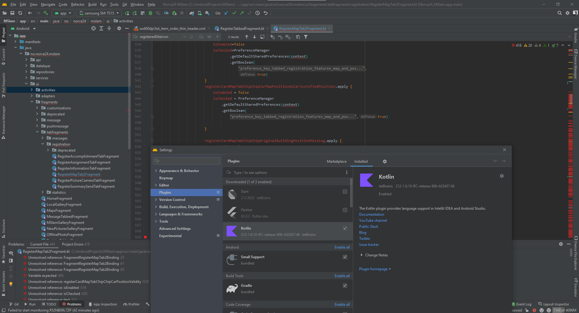Open plugin settings gear beside Installed tab

pyautogui.click(x=385, y=161)
